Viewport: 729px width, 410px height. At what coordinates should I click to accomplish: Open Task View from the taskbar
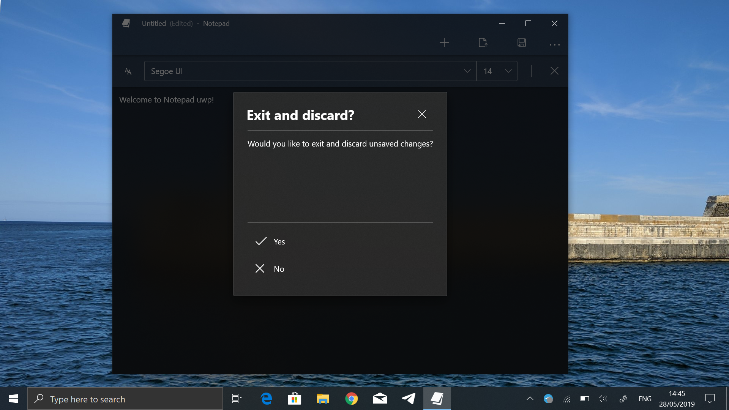[237, 399]
